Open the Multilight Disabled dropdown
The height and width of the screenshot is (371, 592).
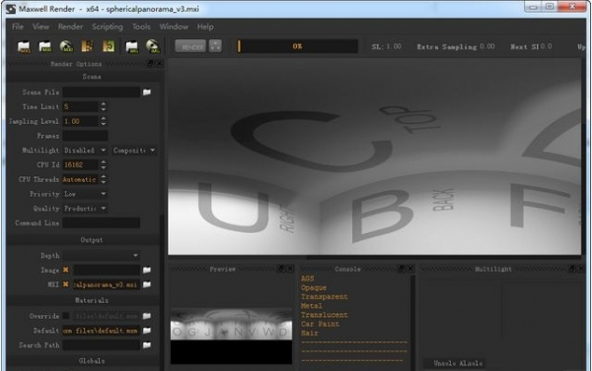click(x=85, y=151)
